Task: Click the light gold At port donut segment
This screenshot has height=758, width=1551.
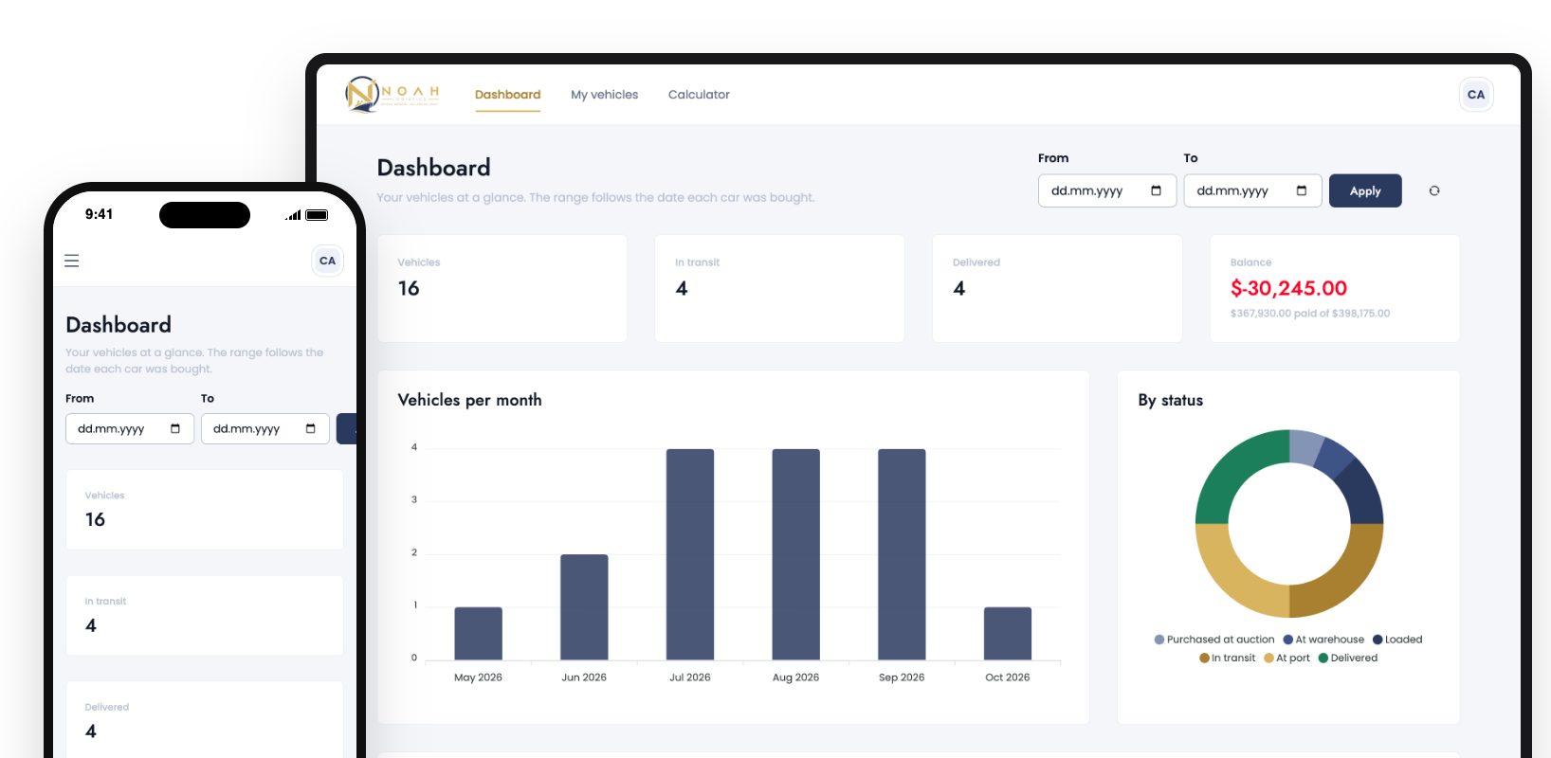Action: 1234,577
